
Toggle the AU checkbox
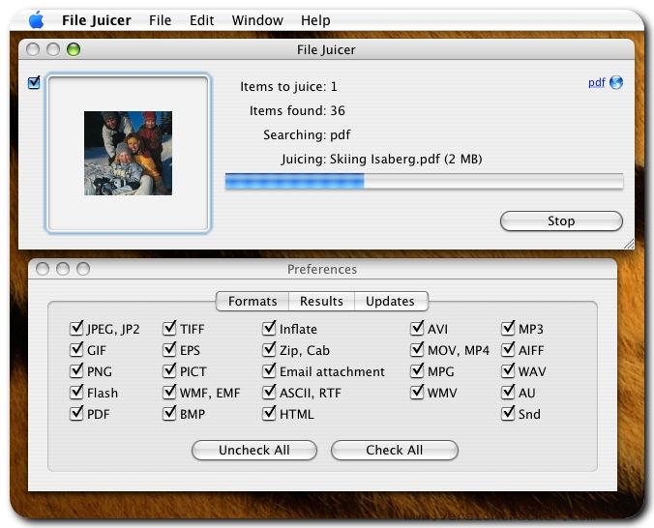point(508,392)
